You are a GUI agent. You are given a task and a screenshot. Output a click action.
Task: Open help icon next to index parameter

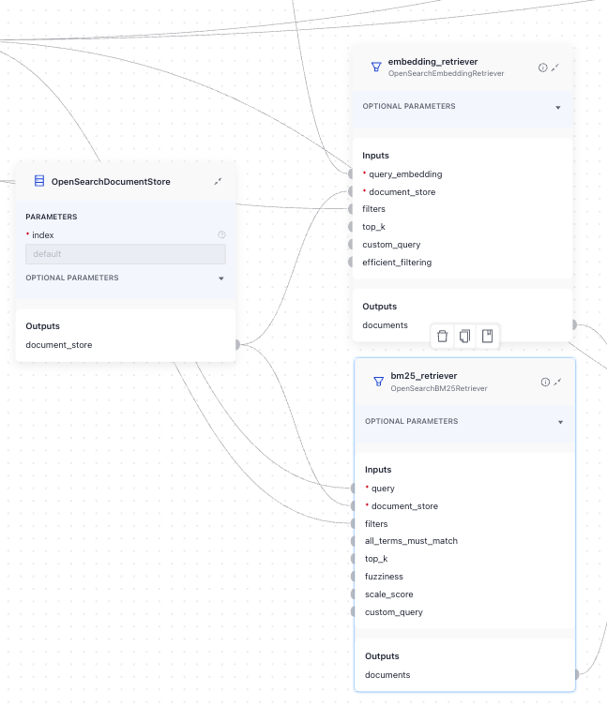(x=221, y=234)
